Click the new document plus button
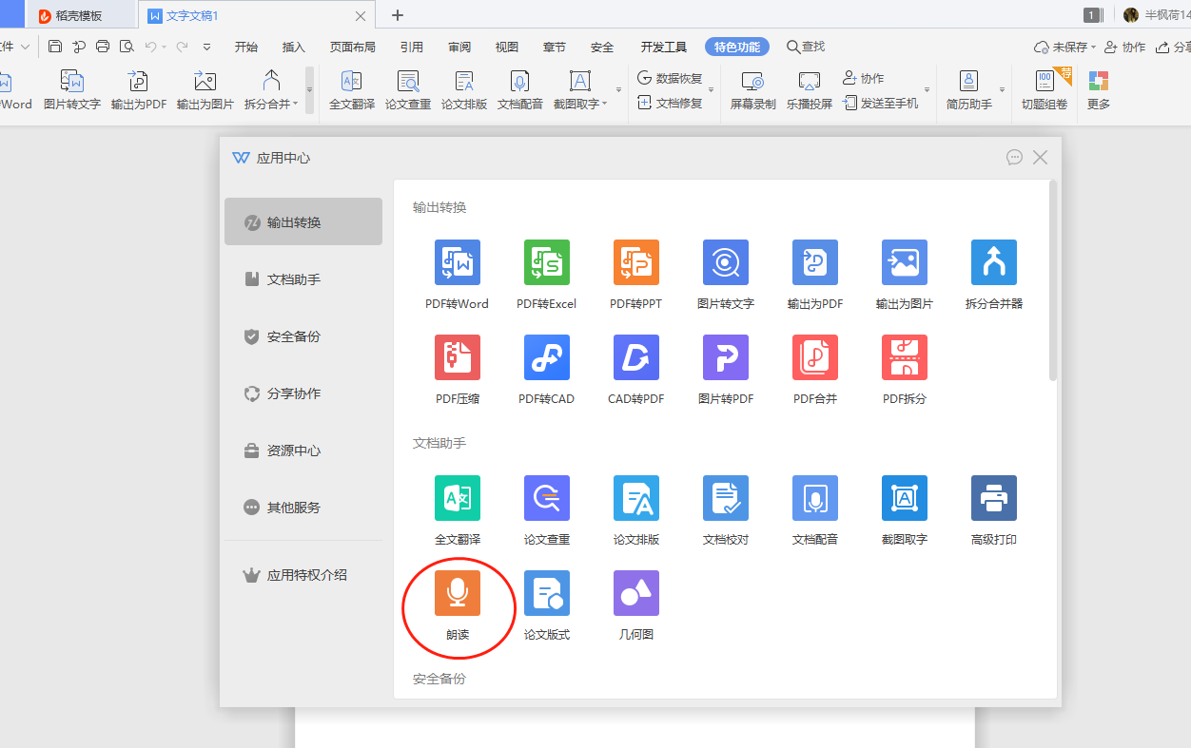The height and width of the screenshot is (748, 1191). click(x=398, y=14)
